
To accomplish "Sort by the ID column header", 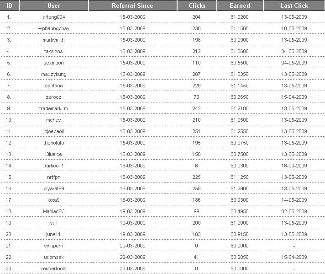I will (x=9, y=5).
